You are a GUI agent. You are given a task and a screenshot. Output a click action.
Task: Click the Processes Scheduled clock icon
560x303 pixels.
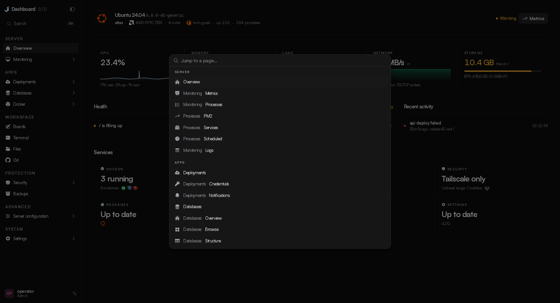177,139
